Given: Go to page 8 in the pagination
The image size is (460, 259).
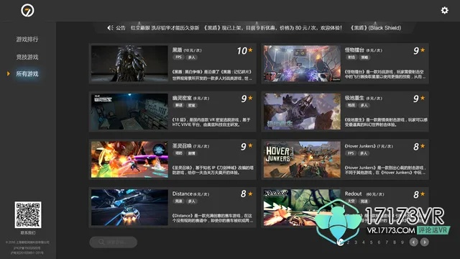Looking at the screenshot, I should pyautogui.click(x=395, y=242).
